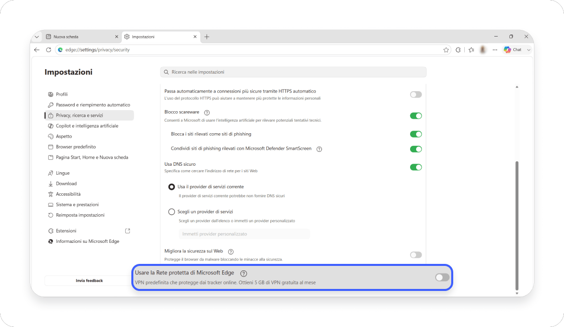Toggle Blocco scareware switch
Viewport: 564px width, 327px height.
click(416, 116)
